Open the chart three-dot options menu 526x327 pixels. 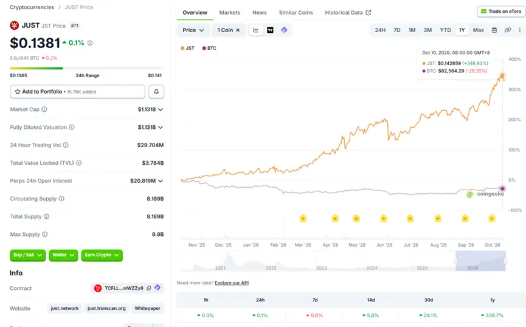pos(520,30)
